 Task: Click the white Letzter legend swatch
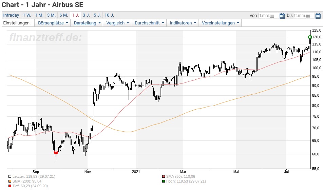(x=10, y=177)
